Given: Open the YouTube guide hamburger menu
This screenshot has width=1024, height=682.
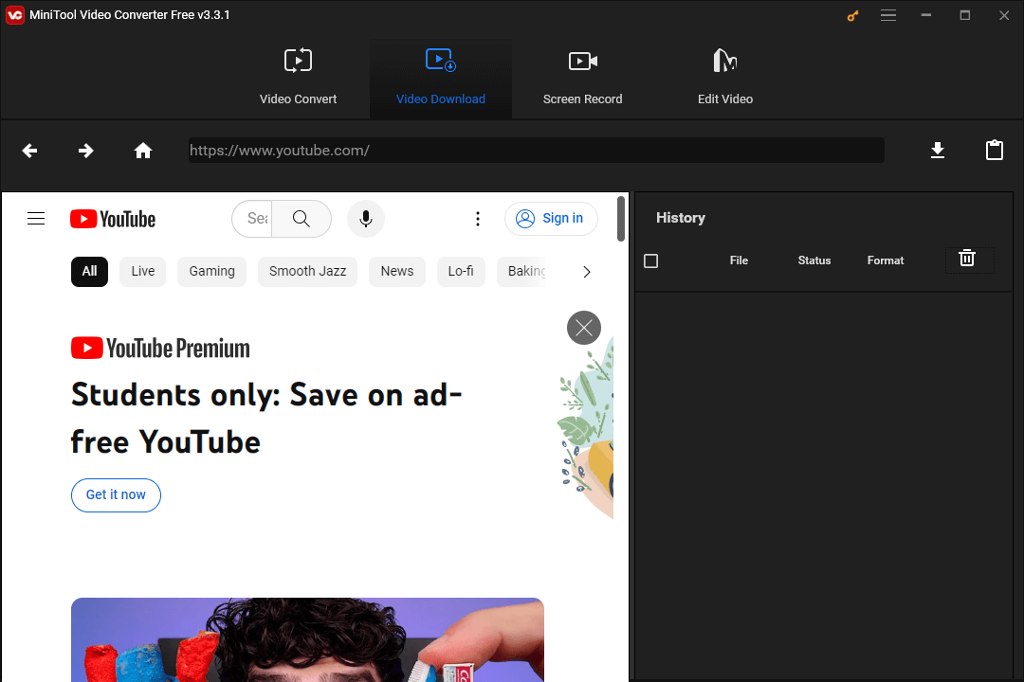Looking at the screenshot, I should (36, 219).
